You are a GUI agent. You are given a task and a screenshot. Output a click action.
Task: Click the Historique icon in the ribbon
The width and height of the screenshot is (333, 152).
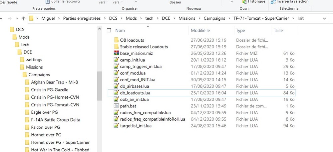(x=245, y=2)
